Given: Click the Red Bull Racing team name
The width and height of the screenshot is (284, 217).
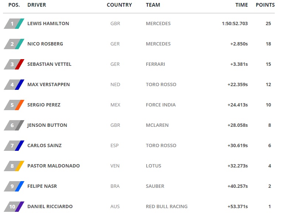Looking at the screenshot, I should tap(167, 207).
